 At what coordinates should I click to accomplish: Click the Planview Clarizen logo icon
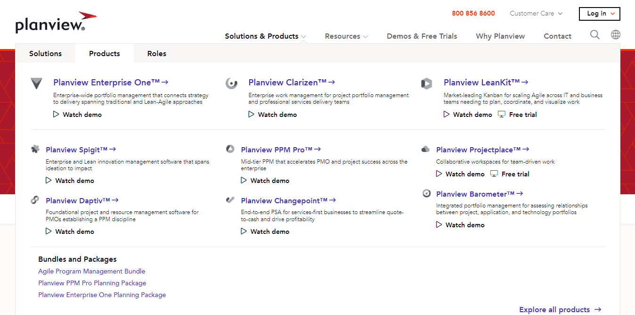[231, 83]
